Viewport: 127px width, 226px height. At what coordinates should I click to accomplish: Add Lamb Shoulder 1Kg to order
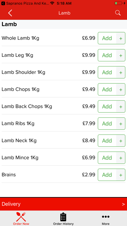pyautogui.click(x=107, y=72)
